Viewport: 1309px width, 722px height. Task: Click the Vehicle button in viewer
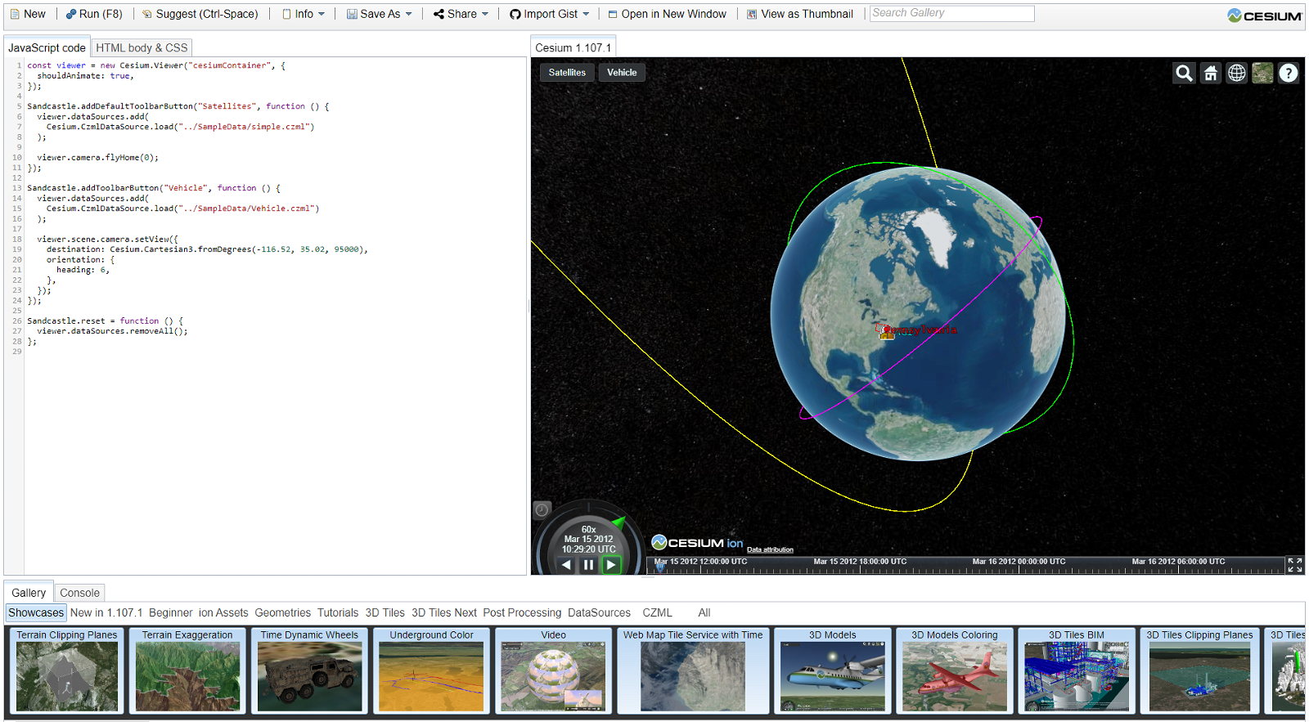pos(622,72)
